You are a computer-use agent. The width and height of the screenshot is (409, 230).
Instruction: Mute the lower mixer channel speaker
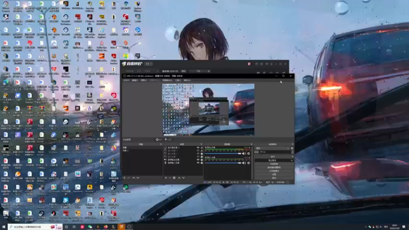coord(244,163)
